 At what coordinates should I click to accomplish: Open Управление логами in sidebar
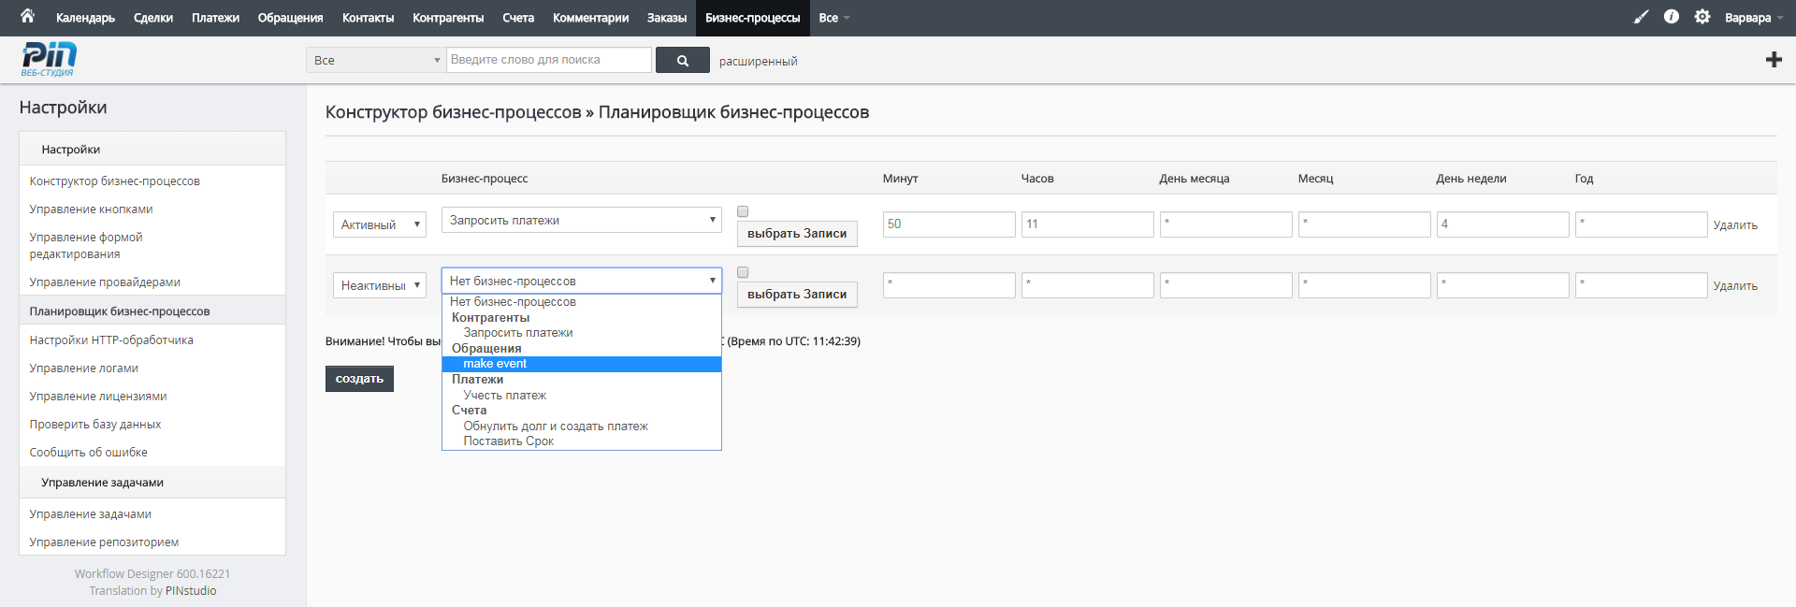coord(84,369)
